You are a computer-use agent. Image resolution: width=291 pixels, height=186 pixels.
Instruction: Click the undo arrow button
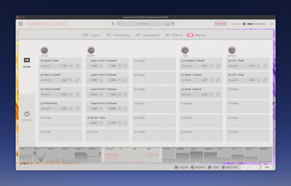pos(244,168)
